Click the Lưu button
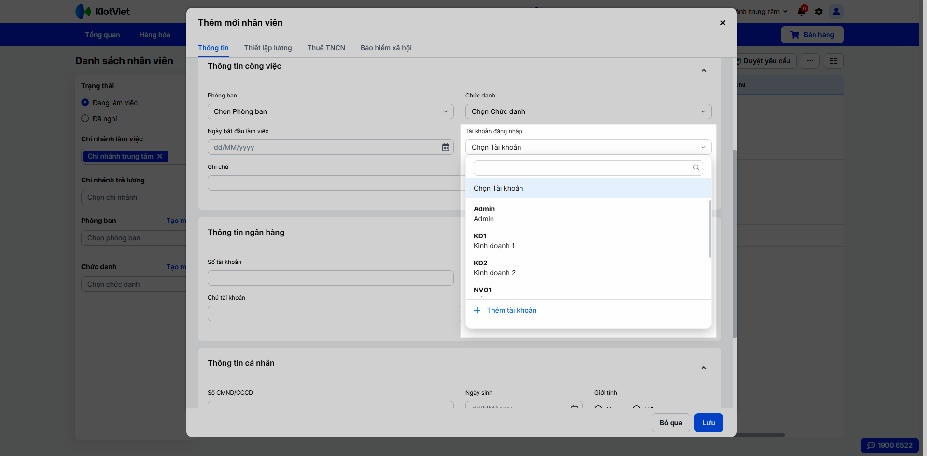The width and height of the screenshot is (927, 456). click(709, 423)
